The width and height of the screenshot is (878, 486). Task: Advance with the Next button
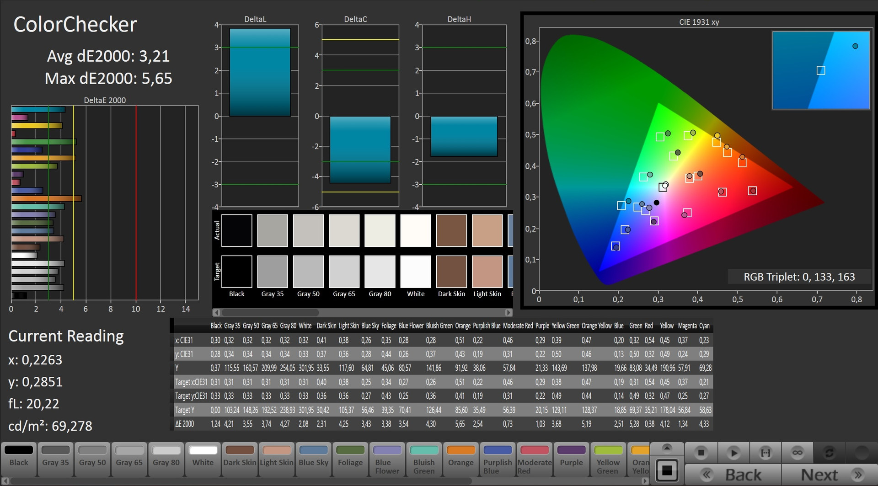point(829,475)
